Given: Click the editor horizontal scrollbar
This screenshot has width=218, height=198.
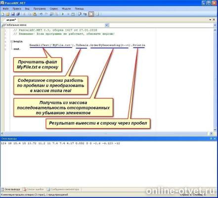Looking at the screenshot, I should point(107,133).
